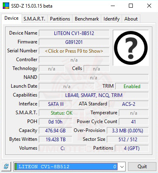Minimize the SSD-Z window
Image resolution: width=158 pixels, height=173 pixels.
tap(113, 6)
